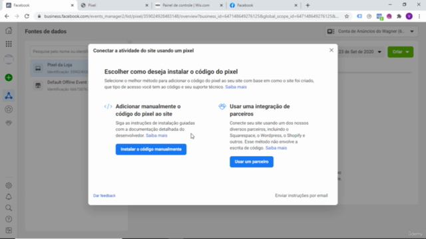Bookmark this page with star icon
This screenshot has height=239, width=426.
(347, 16)
